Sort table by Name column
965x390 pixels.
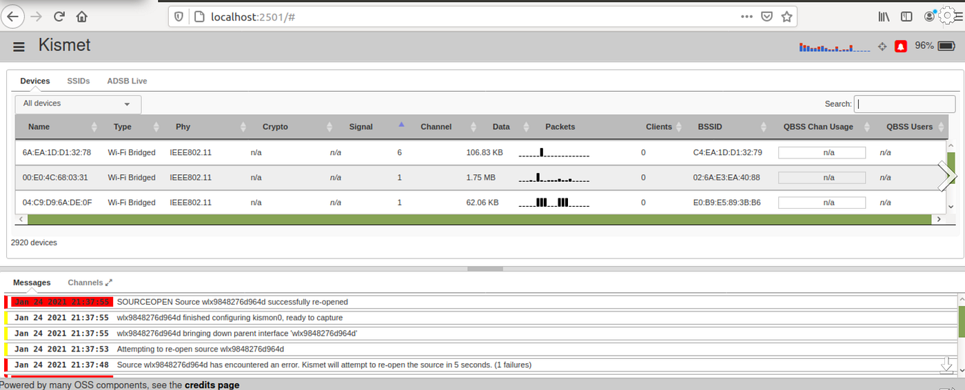(59, 127)
